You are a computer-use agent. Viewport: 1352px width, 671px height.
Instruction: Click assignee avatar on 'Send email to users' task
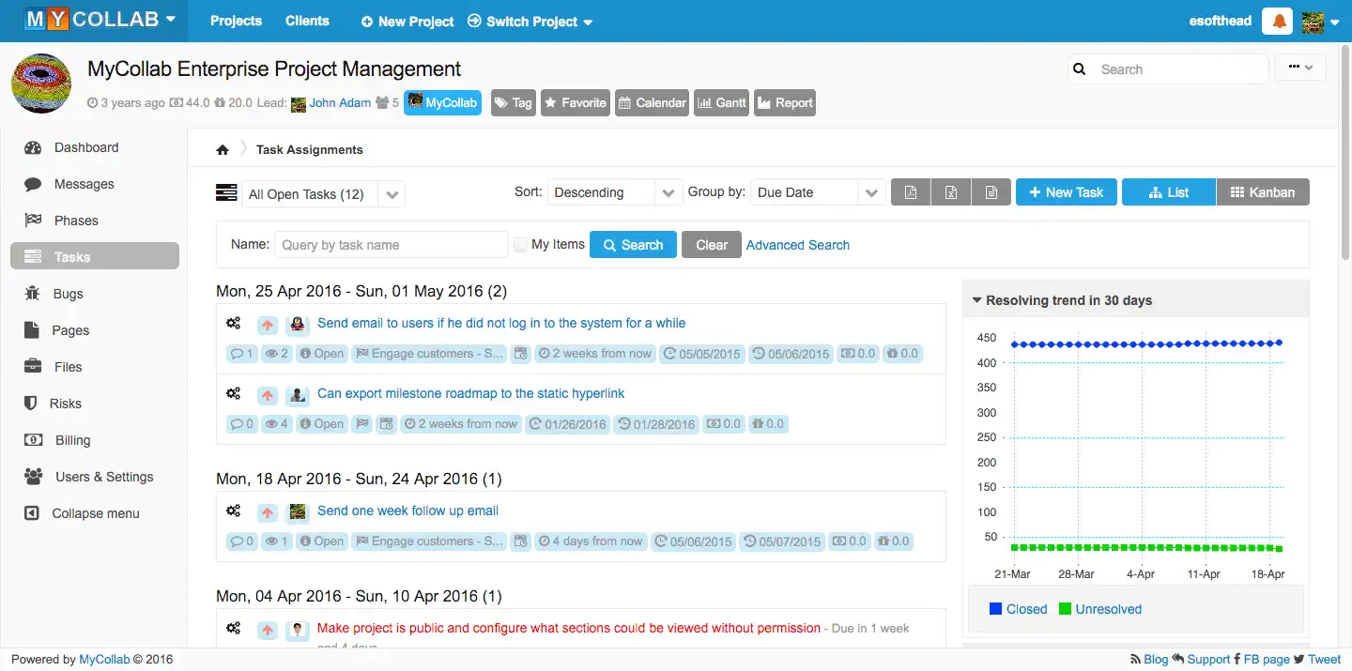point(298,325)
